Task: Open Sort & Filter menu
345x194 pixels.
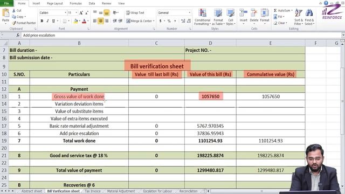Action: coord(298,17)
